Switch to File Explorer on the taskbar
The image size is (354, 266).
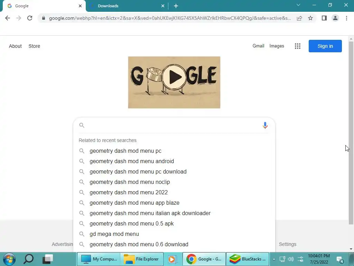click(x=142, y=259)
